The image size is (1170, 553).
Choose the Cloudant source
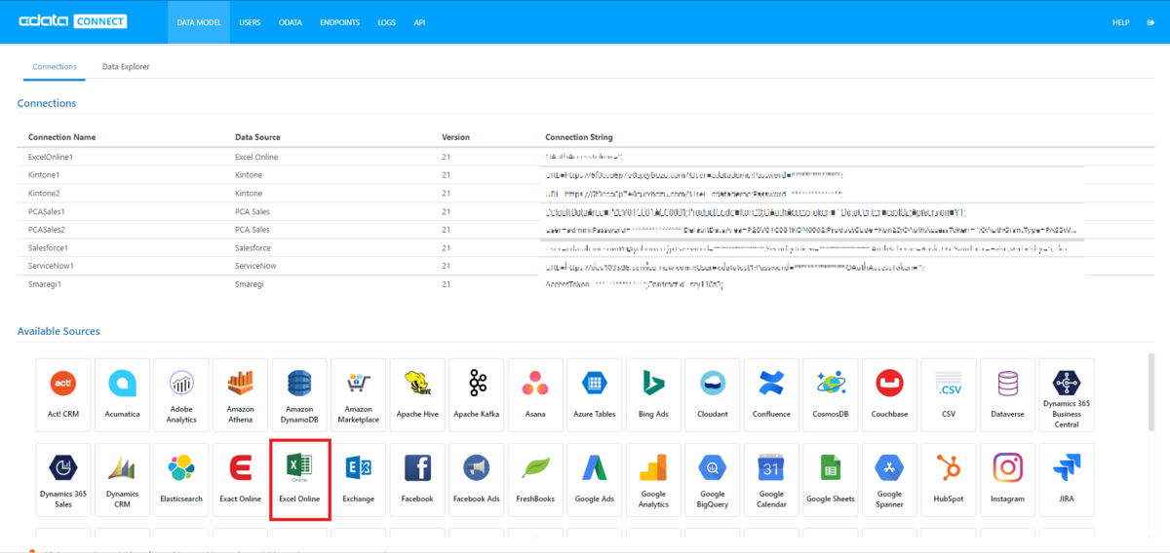coord(713,394)
